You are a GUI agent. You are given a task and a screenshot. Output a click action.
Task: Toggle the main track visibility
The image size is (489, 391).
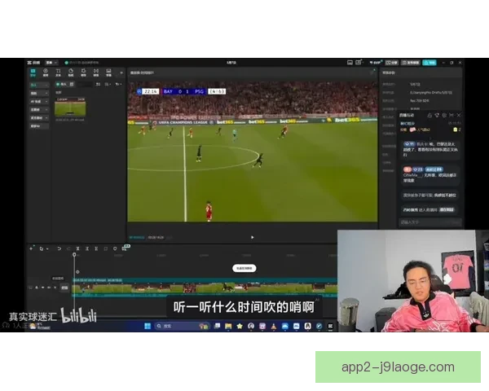coord(42,288)
